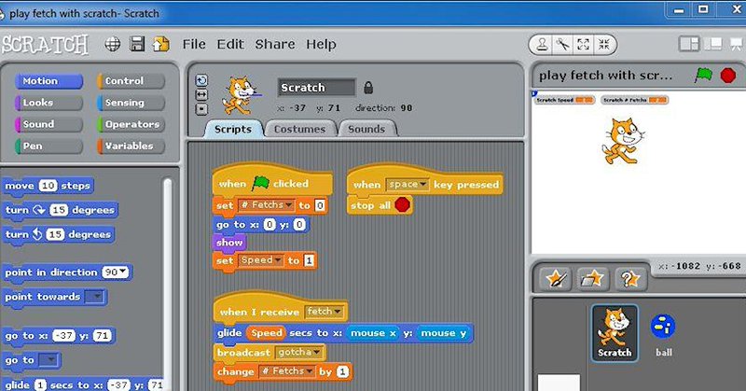Select the duplicate stamp tool
746x391 pixels.
click(x=542, y=45)
